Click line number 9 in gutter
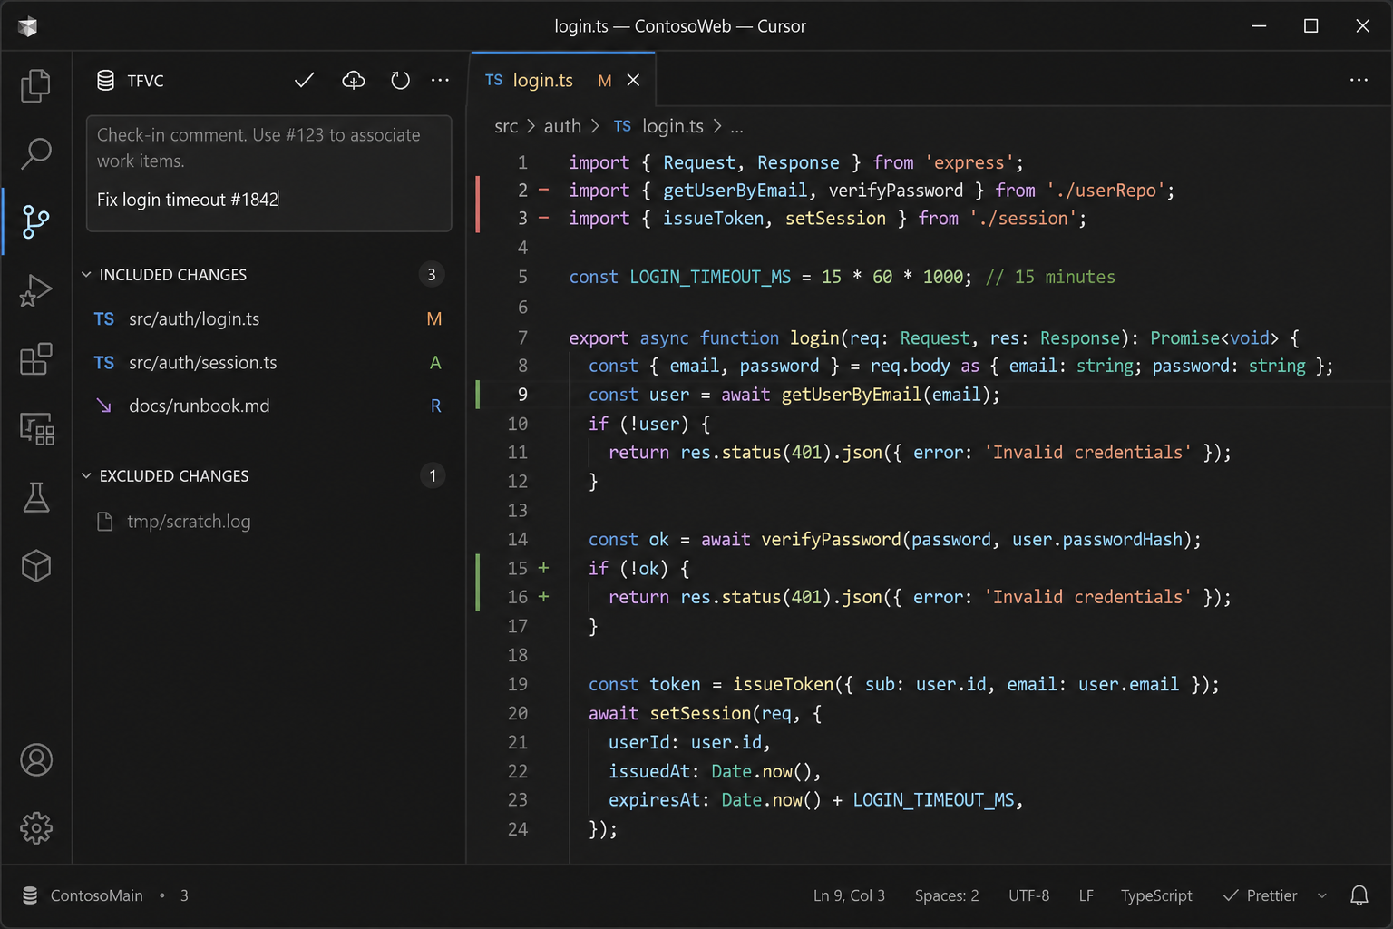Viewport: 1393px width, 929px height. pyautogui.click(x=522, y=395)
